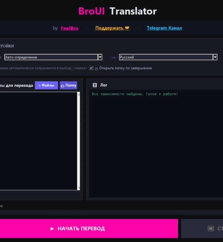This screenshot has height=242, width=223.
Task: Click the file list scrollbar up arrow
Action: 79,94
